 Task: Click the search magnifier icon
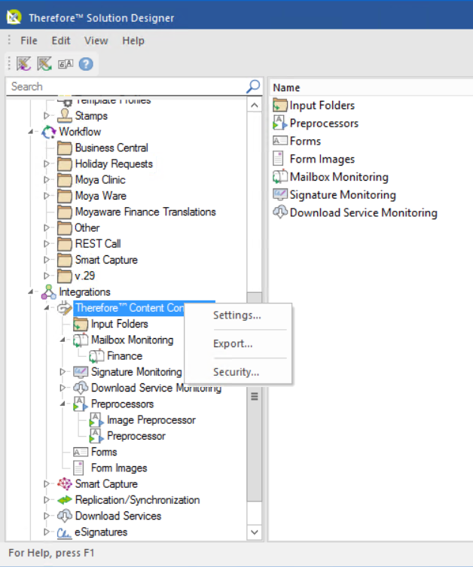[253, 87]
